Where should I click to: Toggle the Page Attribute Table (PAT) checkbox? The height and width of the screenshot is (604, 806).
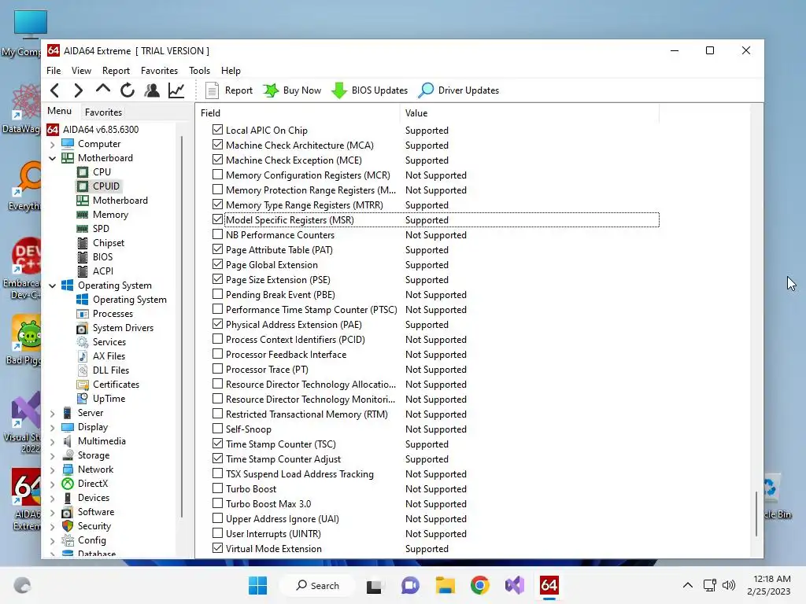[217, 249]
